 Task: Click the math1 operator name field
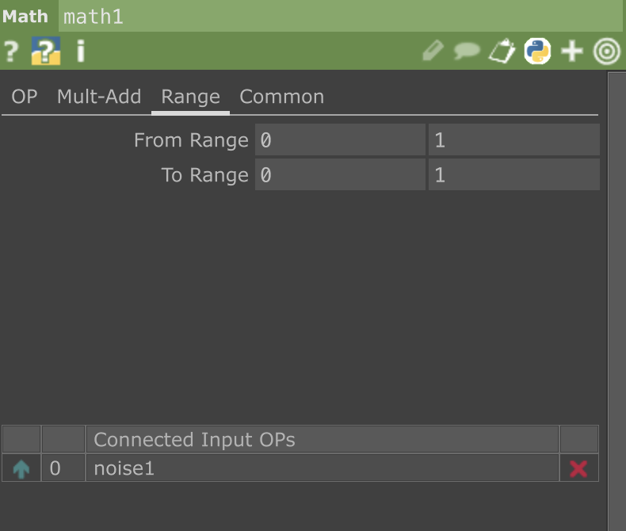(x=341, y=17)
